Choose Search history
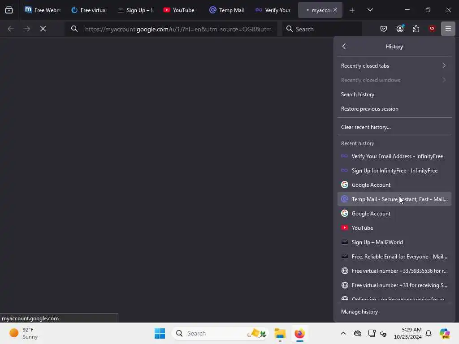Screen dimensions: 459x344 [x=394, y=94]
